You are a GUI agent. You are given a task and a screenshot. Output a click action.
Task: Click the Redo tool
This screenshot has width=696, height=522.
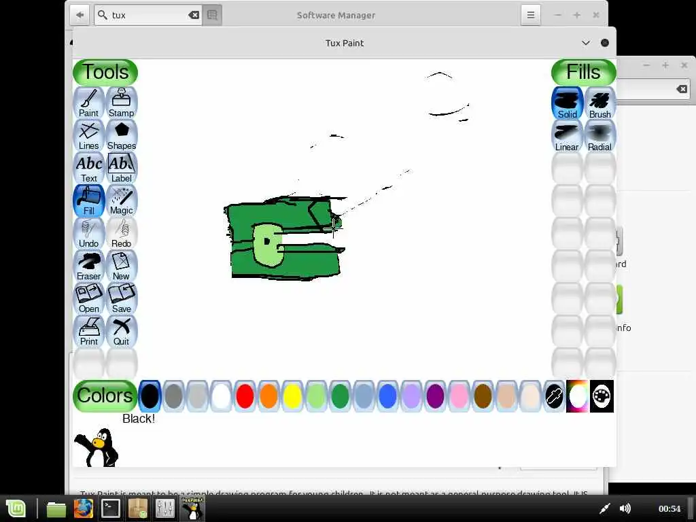121,234
